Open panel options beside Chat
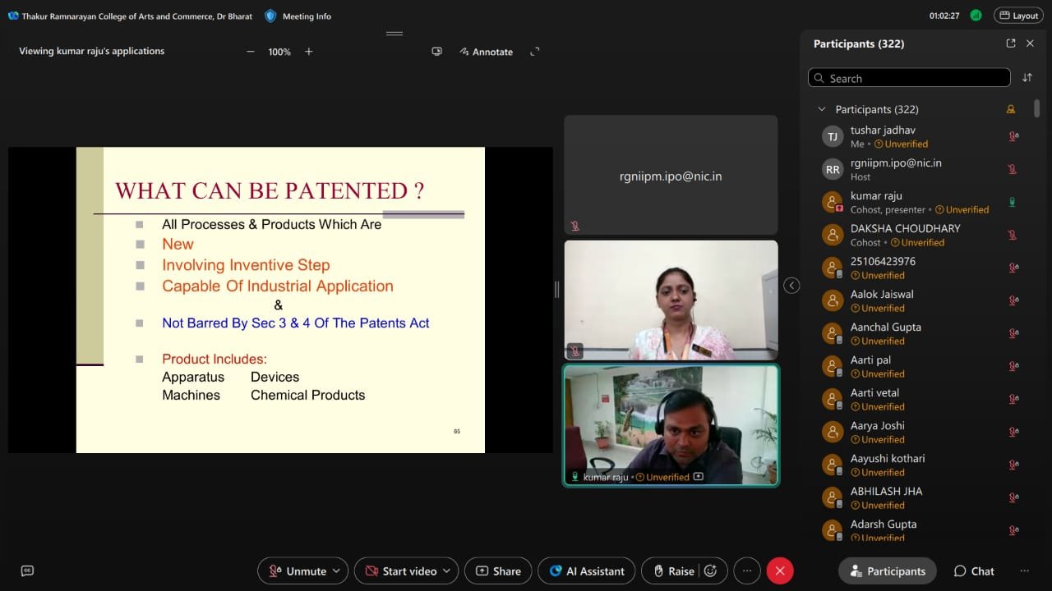 coord(1024,571)
